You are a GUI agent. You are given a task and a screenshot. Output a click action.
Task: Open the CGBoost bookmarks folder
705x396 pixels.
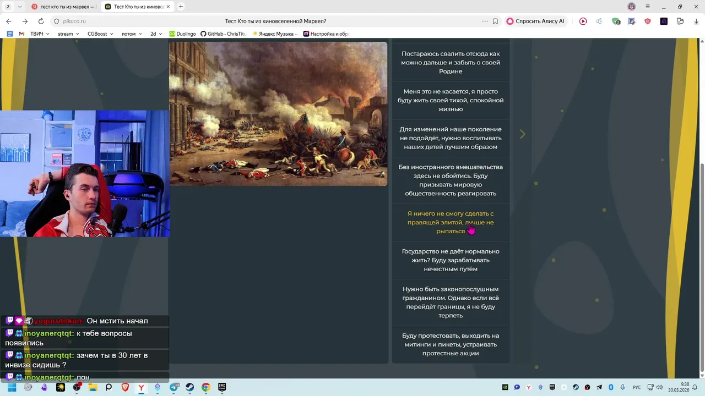tap(100, 34)
